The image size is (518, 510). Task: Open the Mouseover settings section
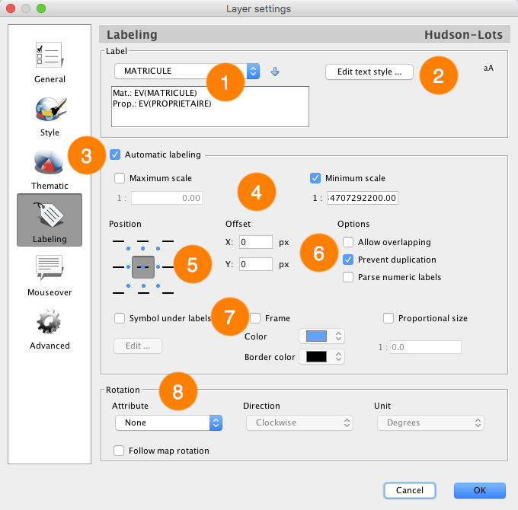pyautogui.click(x=50, y=276)
